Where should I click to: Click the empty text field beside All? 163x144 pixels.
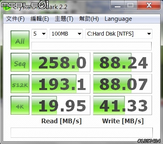[92, 46]
